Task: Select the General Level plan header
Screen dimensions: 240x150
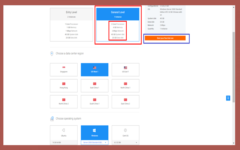Action: point(118,14)
